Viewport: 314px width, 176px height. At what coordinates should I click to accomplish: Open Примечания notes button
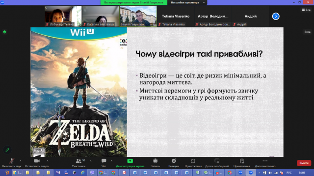click(242, 163)
